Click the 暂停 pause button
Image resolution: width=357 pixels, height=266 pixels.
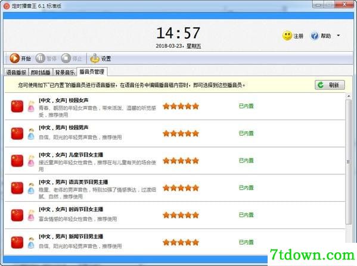pos(46,58)
